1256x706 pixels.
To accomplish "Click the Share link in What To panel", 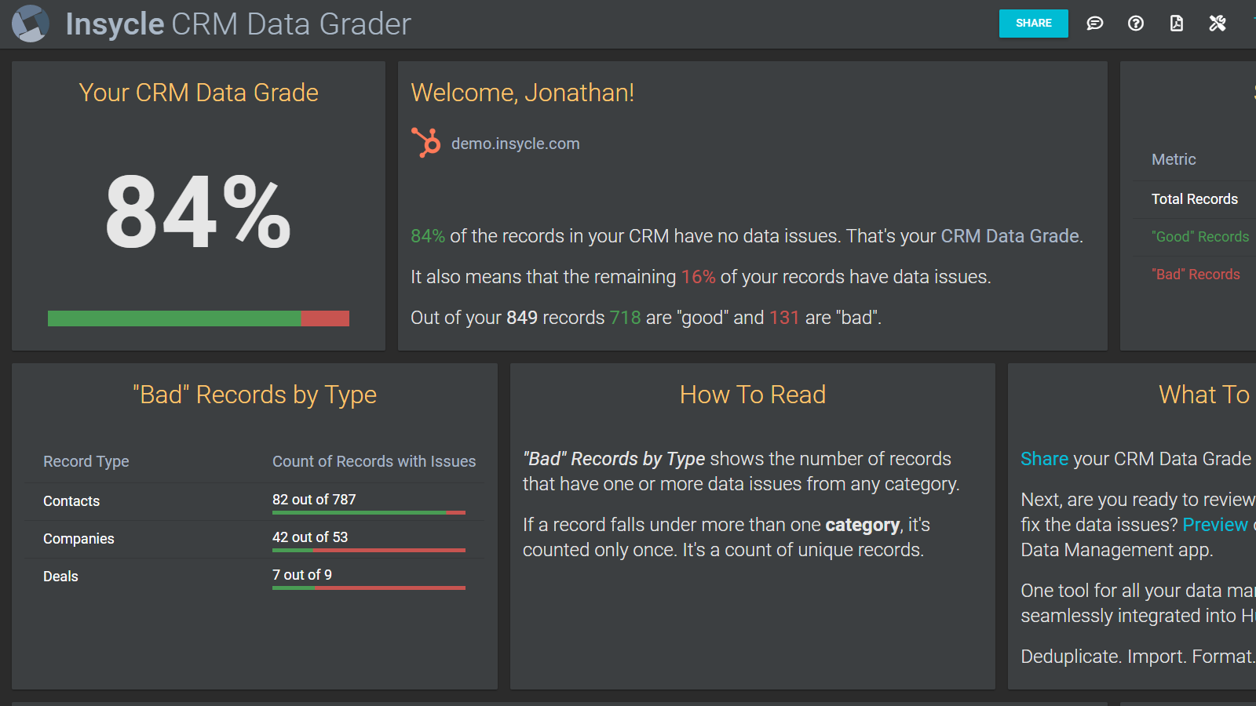I will (1043, 458).
